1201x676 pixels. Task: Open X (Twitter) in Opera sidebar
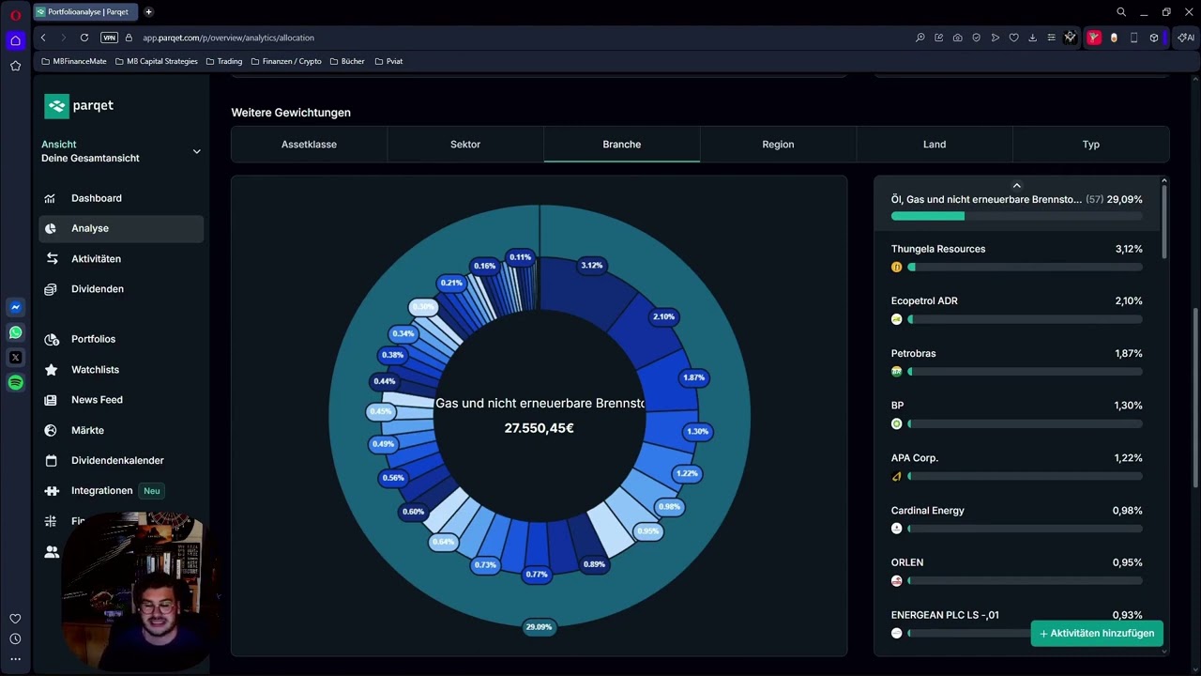(15, 358)
